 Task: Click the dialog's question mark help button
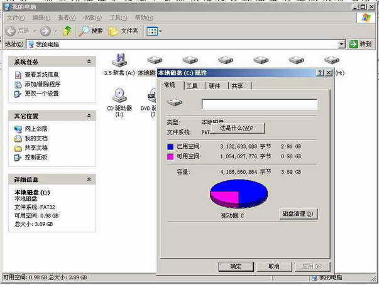point(319,73)
